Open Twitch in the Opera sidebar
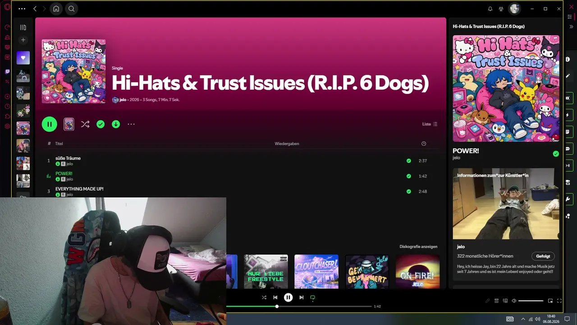577x325 pixels. pyautogui.click(x=7, y=72)
